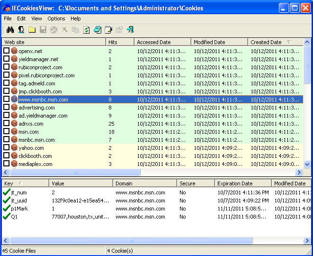Check the box for tag.admeld.com
This screenshot has height=256, width=313.
(6, 83)
